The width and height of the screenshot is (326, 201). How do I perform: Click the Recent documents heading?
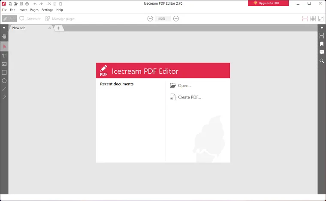[117, 84]
